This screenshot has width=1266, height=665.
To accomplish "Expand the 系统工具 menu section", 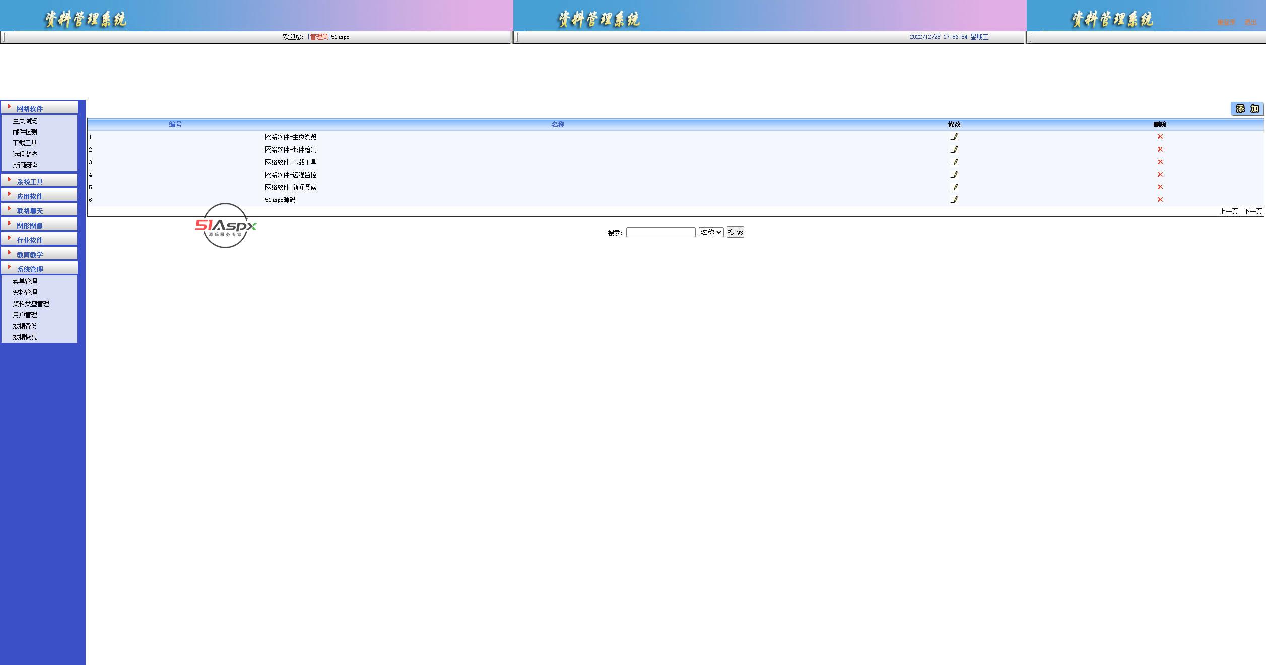I will tap(30, 182).
